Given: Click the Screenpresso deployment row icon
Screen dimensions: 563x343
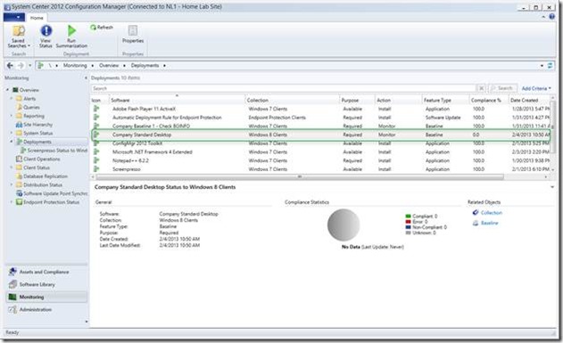Looking at the screenshot, I should click(x=96, y=168).
